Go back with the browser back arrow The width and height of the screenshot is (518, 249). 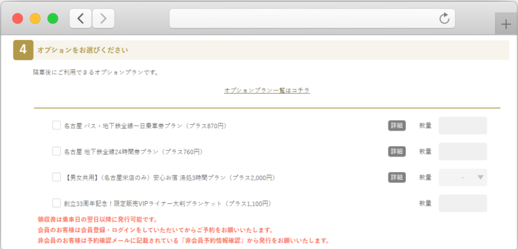pyautogui.click(x=80, y=19)
